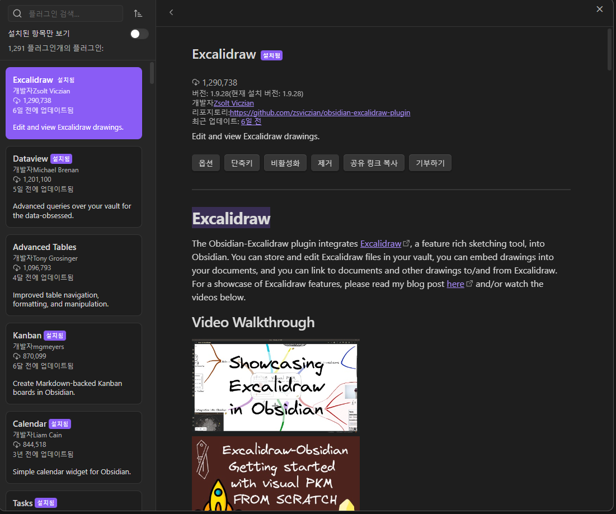Open the GitHub repository link

(x=320, y=112)
